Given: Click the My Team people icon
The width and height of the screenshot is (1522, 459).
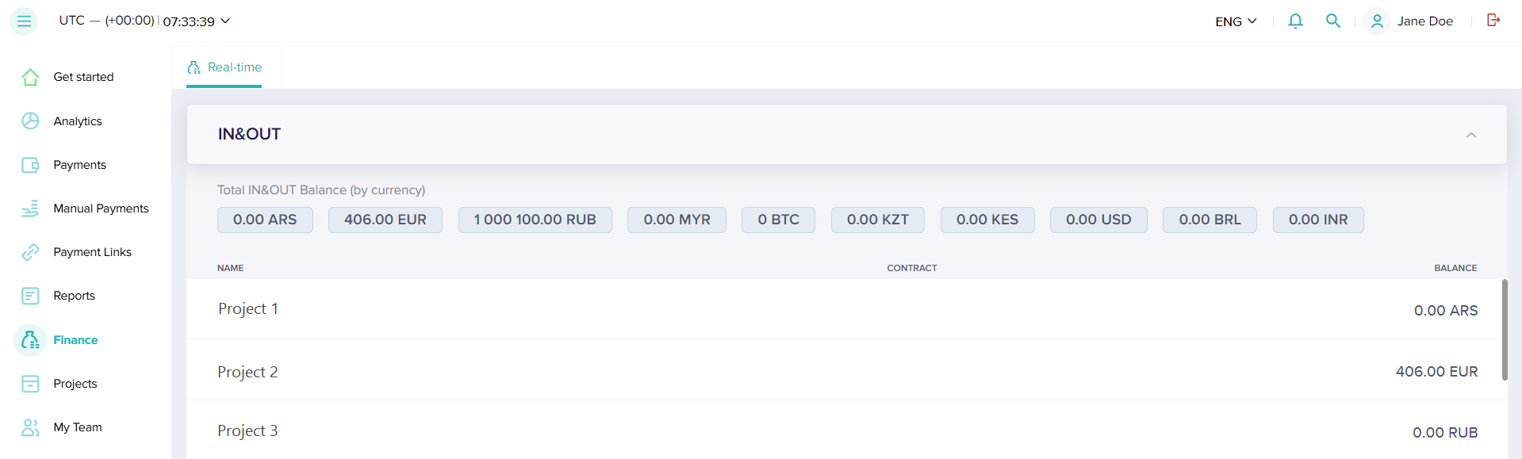Looking at the screenshot, I should coord(30,427).
